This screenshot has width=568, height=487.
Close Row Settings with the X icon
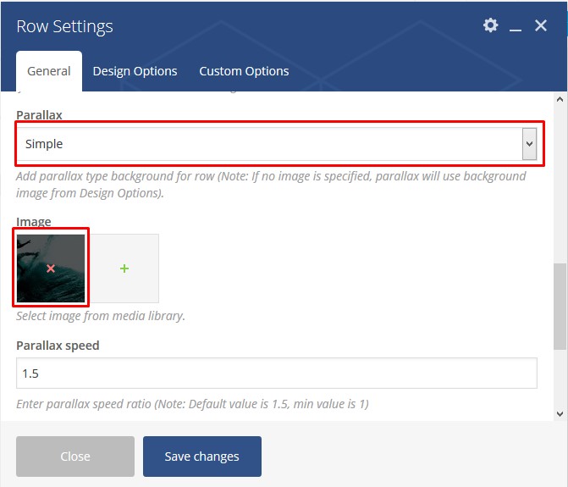coord(541,26)
